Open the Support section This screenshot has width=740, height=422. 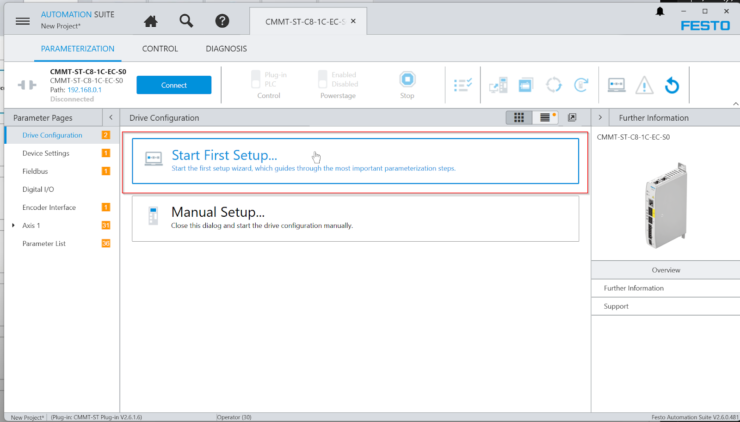pos(666,306)
